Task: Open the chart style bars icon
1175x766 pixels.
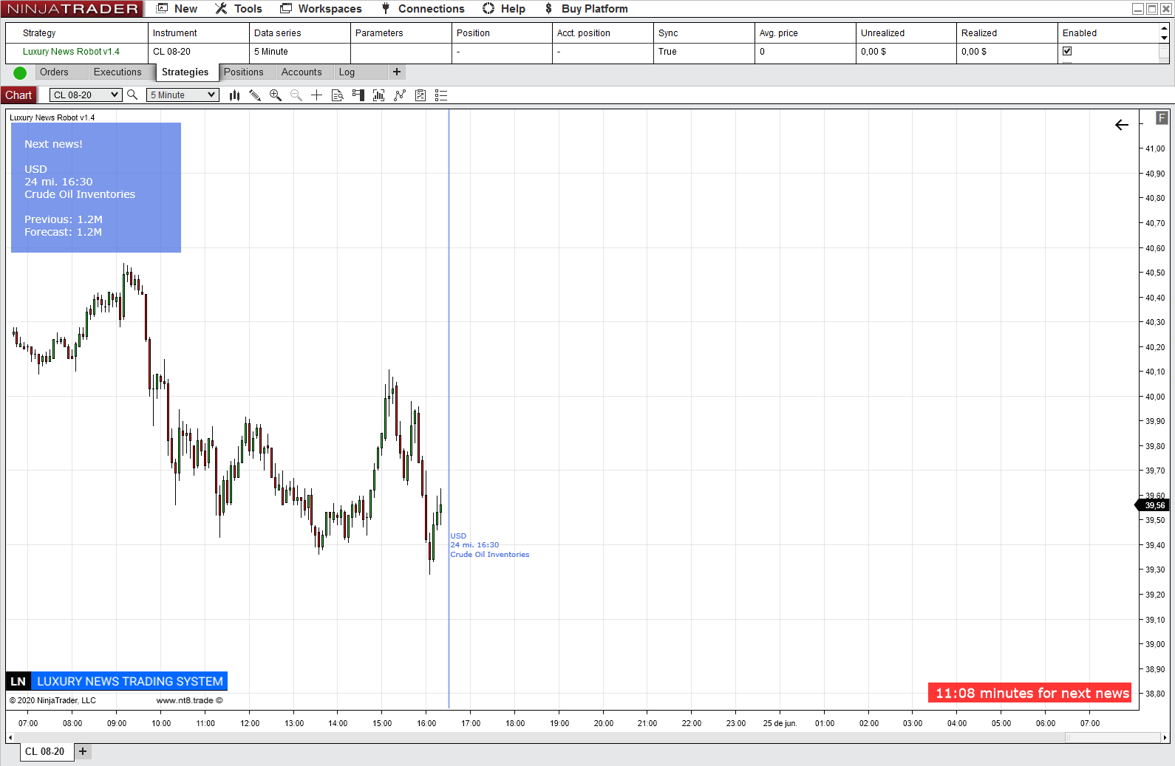Action: pyautogui.click(x=234, y=95)
